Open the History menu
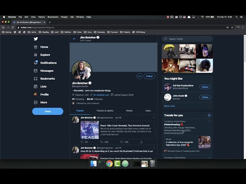 (42, 17)
